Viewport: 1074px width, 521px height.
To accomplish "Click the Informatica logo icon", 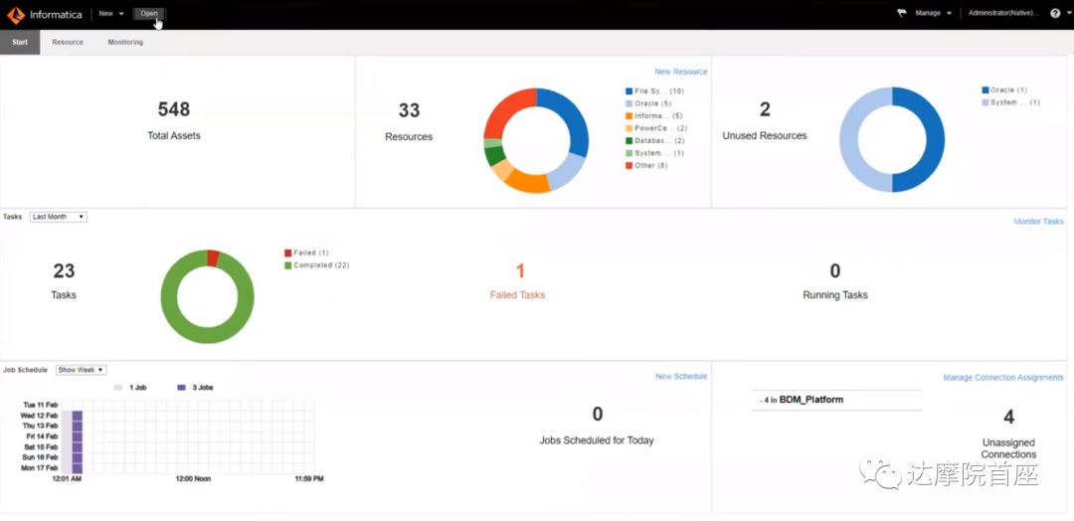I will [15, 14].
